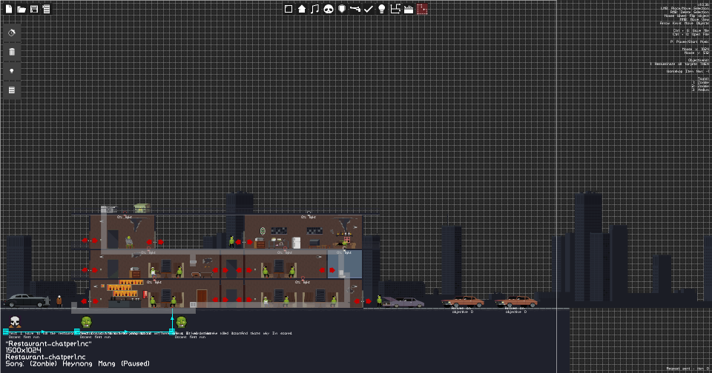Select the rooftop air conditioner unit
This screenshot has height=373, width=712.
[x=108, y=209]
